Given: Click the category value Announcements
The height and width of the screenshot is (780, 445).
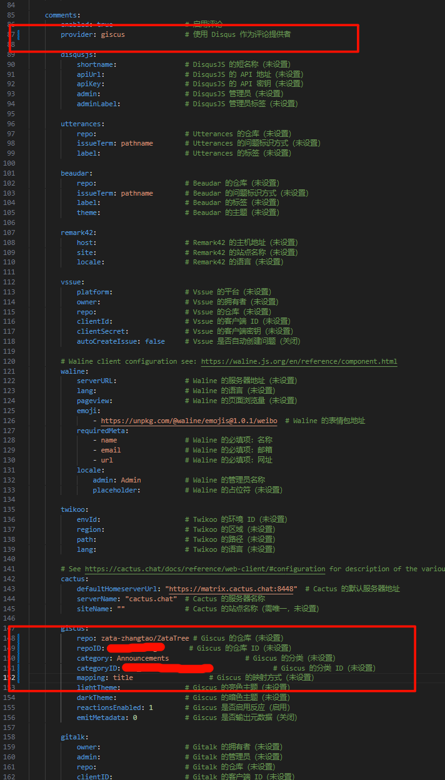Looking at the screenshot, I should click(142, 658).
